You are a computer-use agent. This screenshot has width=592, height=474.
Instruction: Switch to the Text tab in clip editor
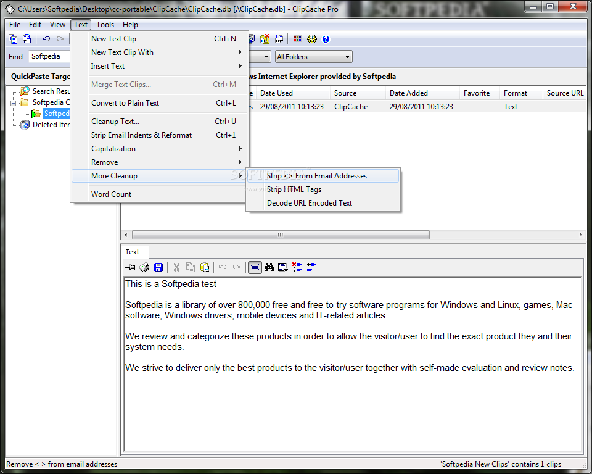point(134,252)
